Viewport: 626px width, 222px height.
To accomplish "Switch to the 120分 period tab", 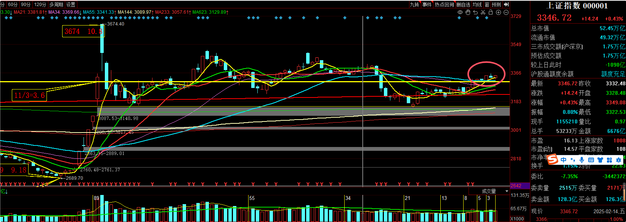I will click(40, 5).
